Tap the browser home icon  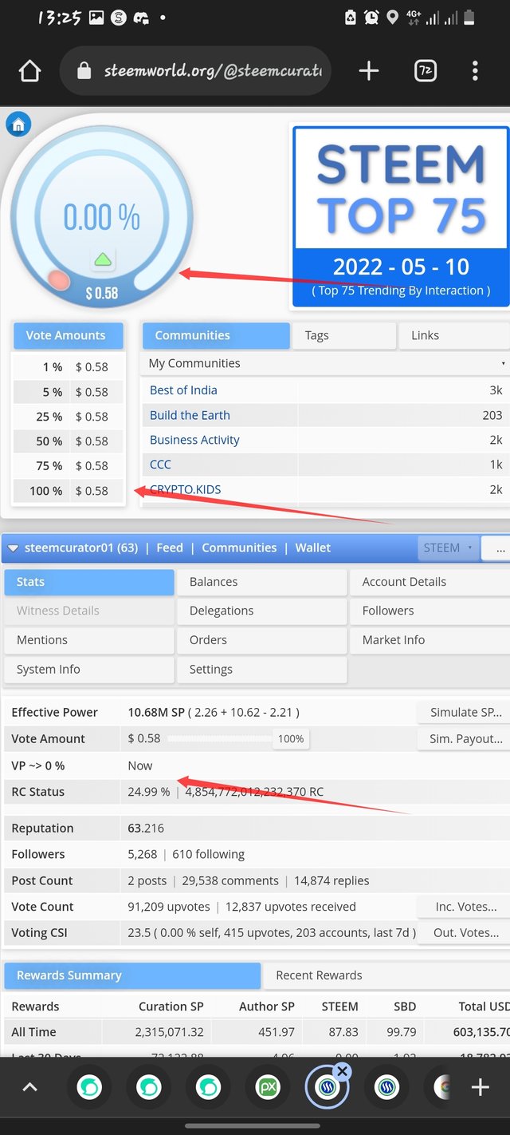[x=29, y=71]
